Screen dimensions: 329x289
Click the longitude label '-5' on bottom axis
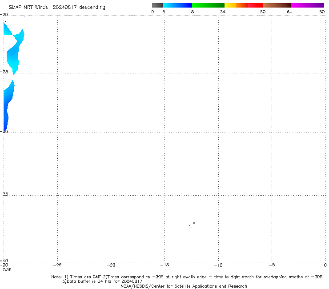pos(272,265)
